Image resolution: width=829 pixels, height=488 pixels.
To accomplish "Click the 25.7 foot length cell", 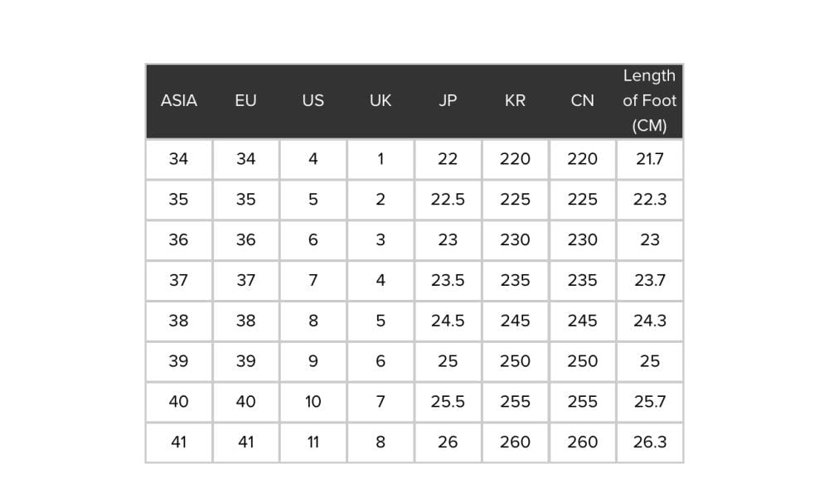I will tap(650, 402).
